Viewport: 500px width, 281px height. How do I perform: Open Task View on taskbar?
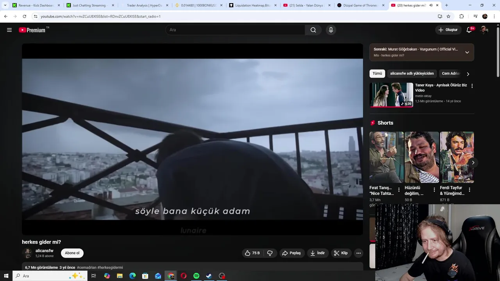pyautogui.click(x=94, y=276)
